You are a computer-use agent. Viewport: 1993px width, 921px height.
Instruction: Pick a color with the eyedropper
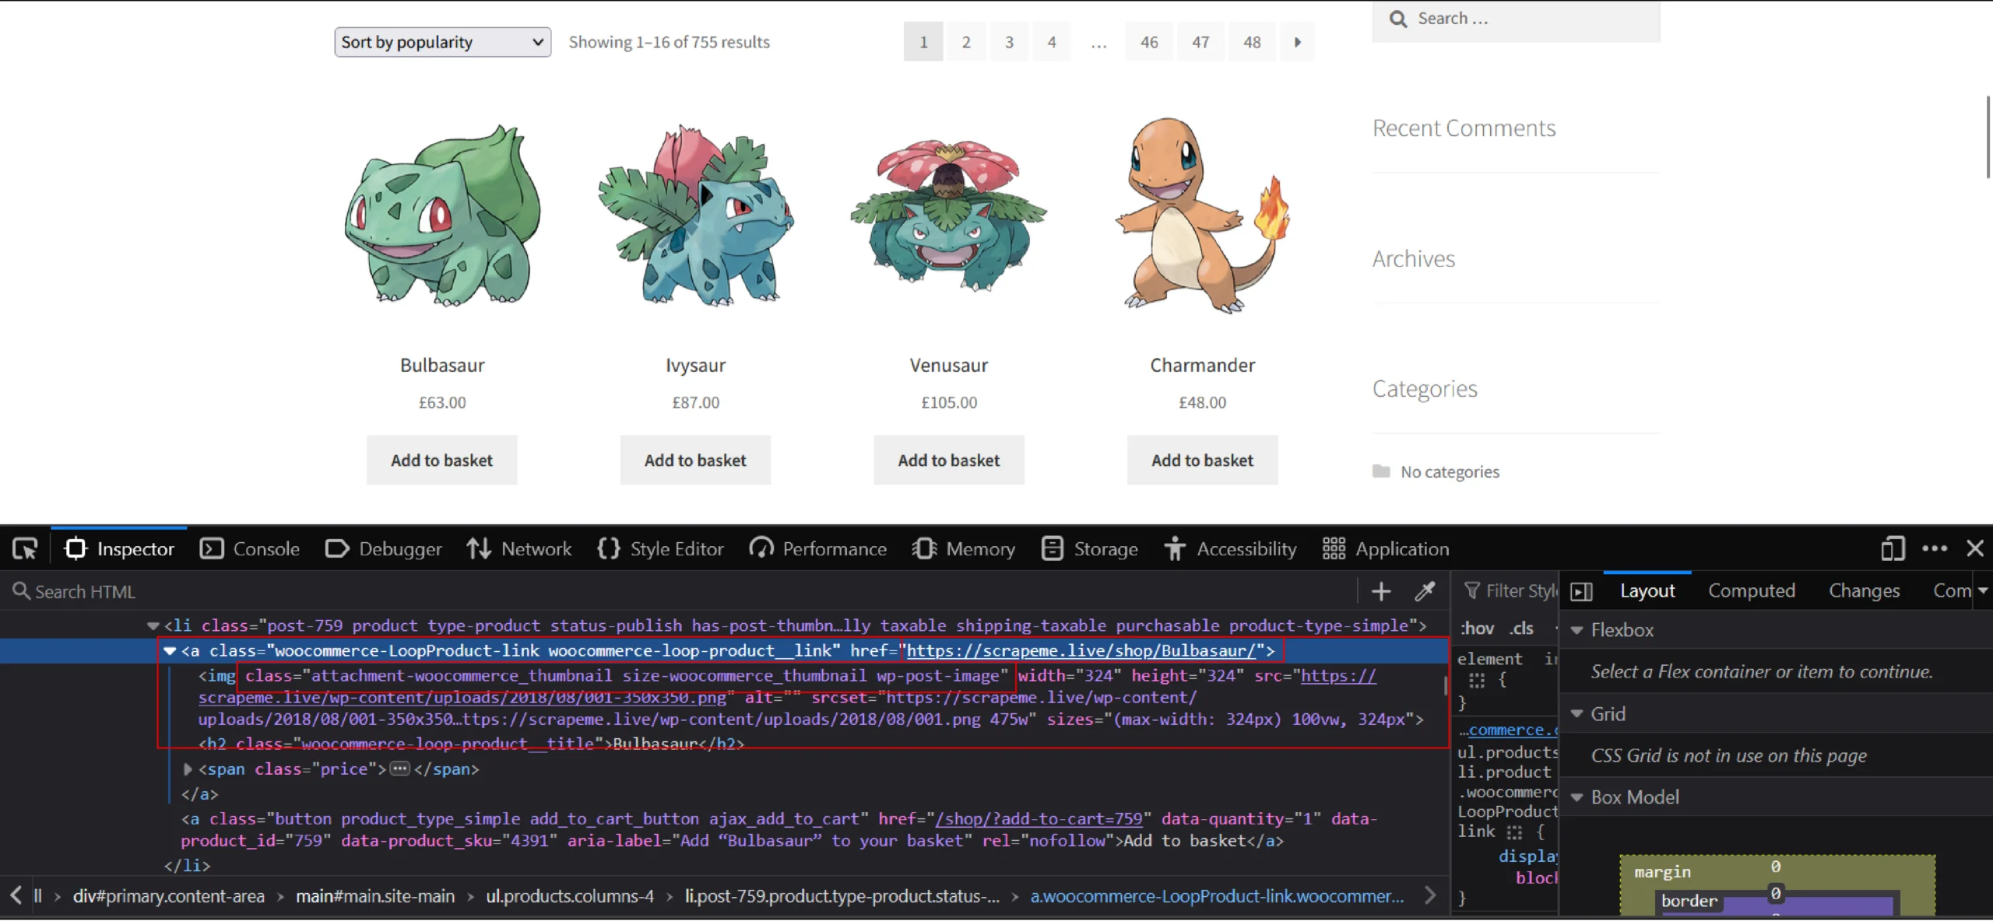pyautogui.click(x=1425, y=592)
